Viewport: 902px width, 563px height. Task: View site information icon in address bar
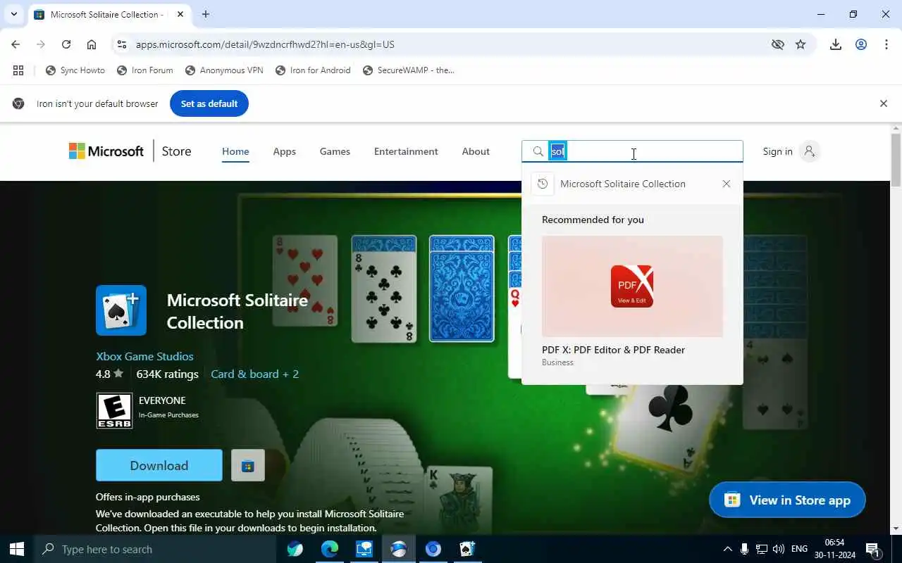121,44
